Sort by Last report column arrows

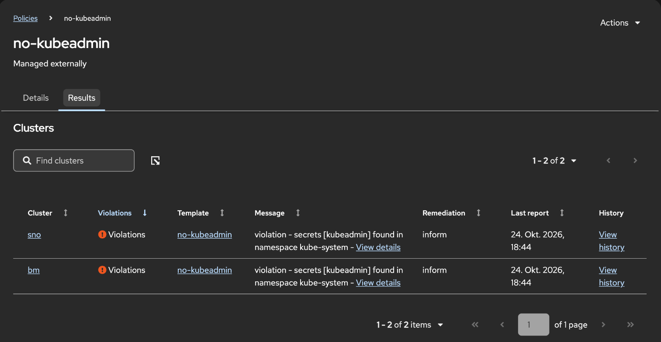click(562, 213)
